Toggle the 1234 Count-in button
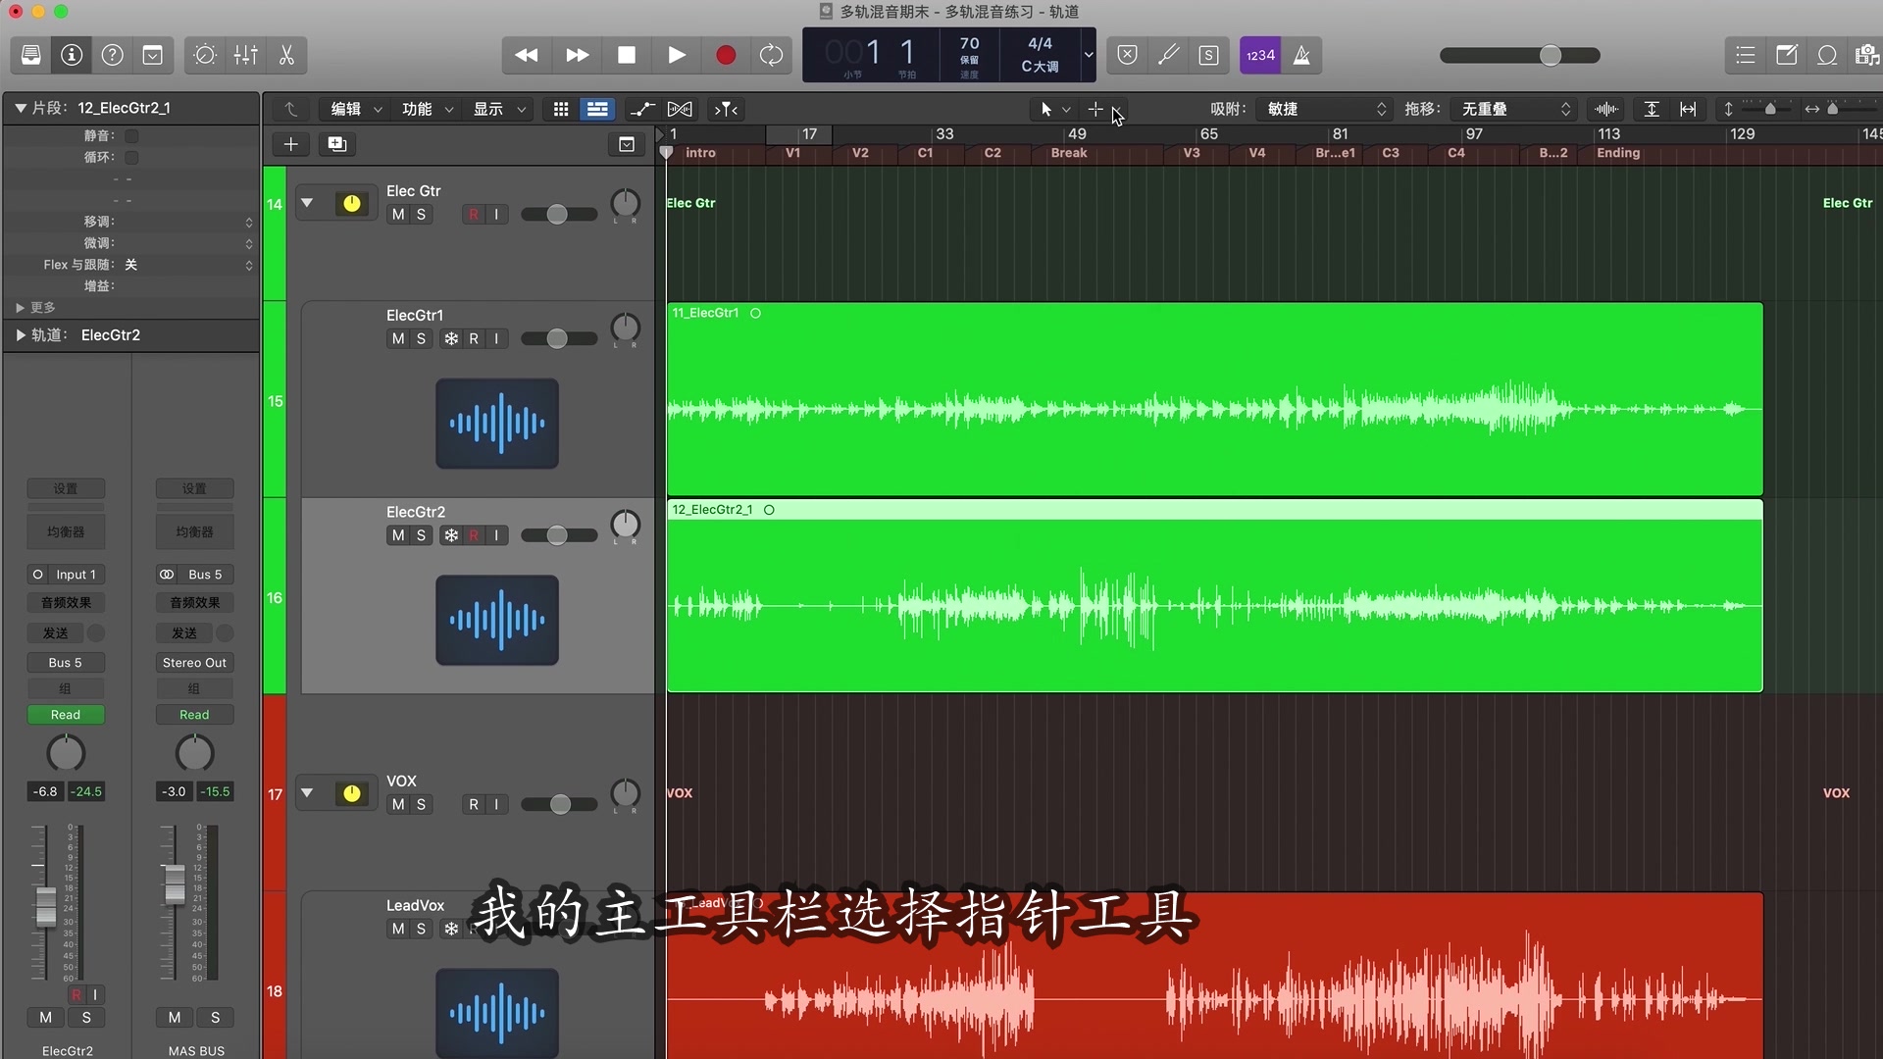Screen dimensions: 1883x1059 tap(1260, 55)
